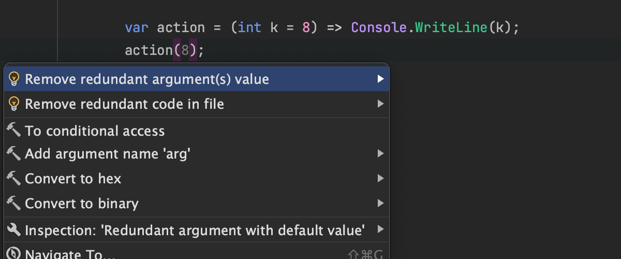Click lightbulb icon beside Remove redundant code in file
621x259 pixels.
(x=14, y=104)
